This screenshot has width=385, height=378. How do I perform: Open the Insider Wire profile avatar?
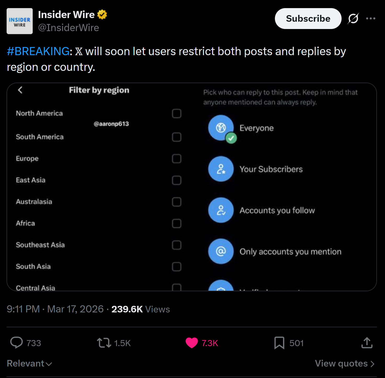tap(20, 21)
